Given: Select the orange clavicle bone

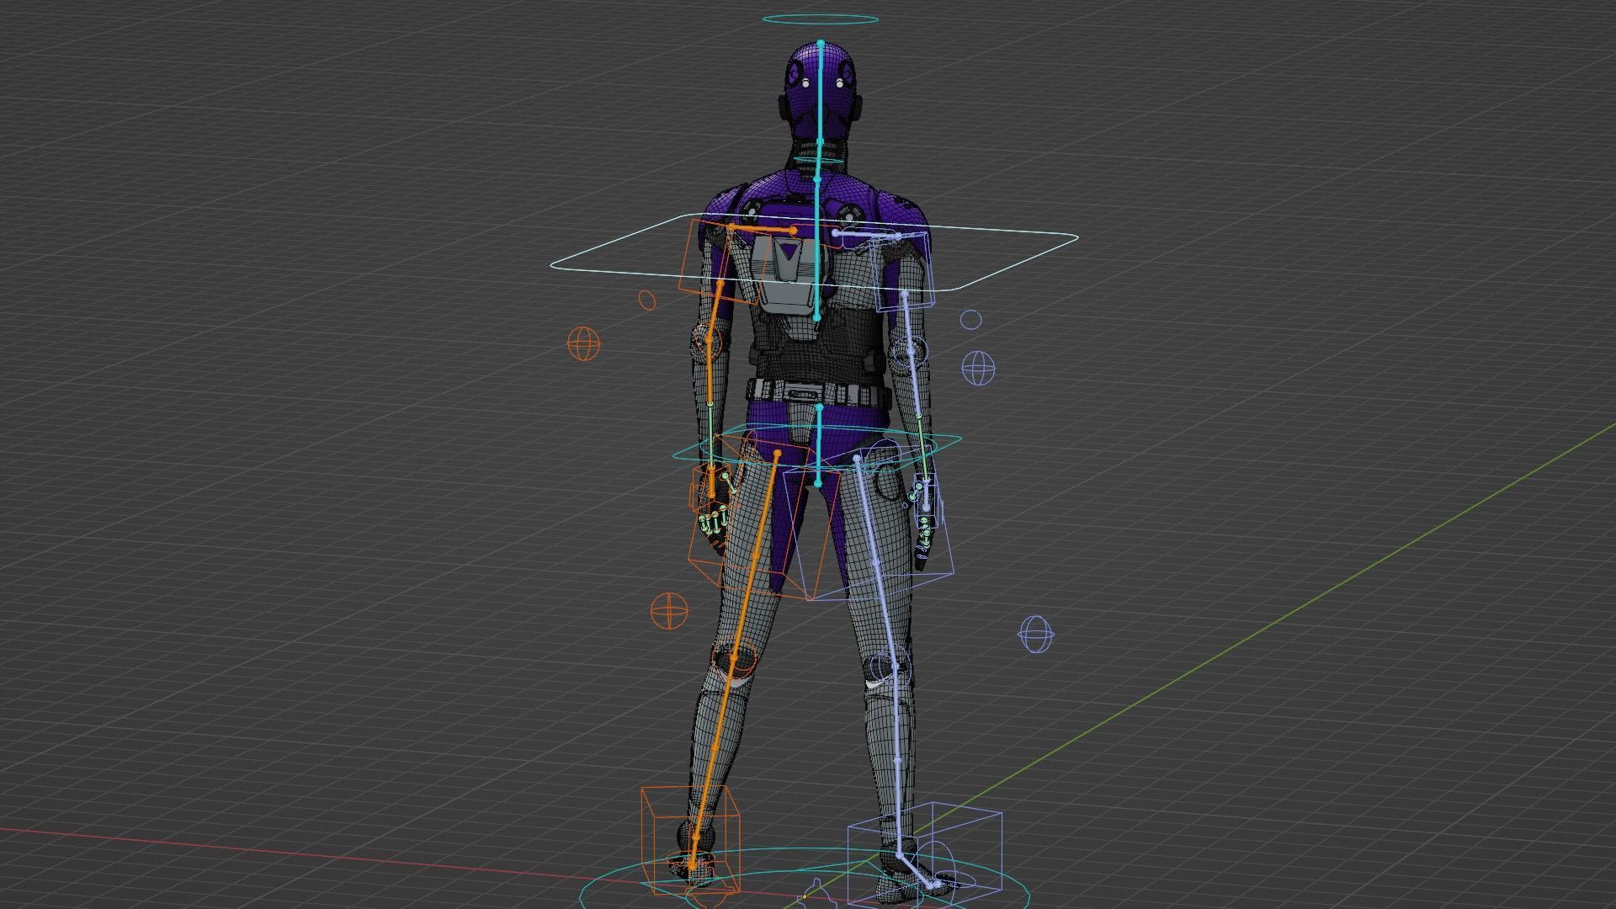Looking at the screenshot, I should [762, 229].
